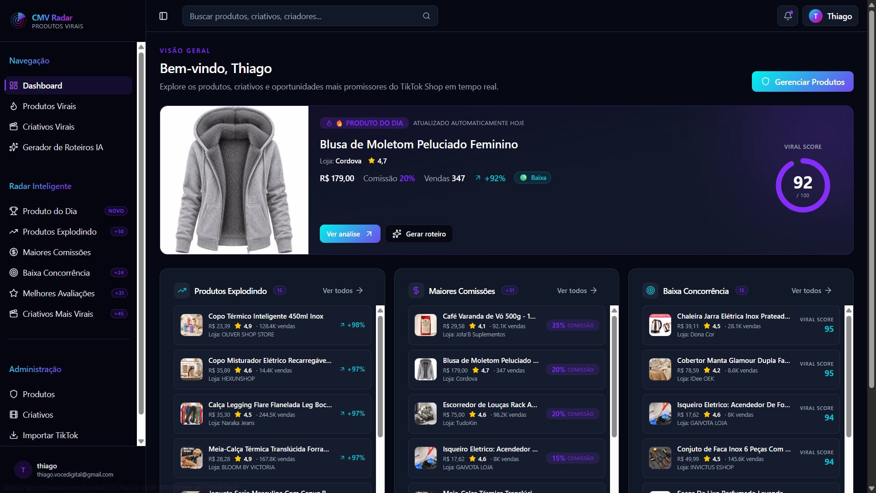Go to Produtos Virais in navigation
876x493 pixels.
point(68,106)
